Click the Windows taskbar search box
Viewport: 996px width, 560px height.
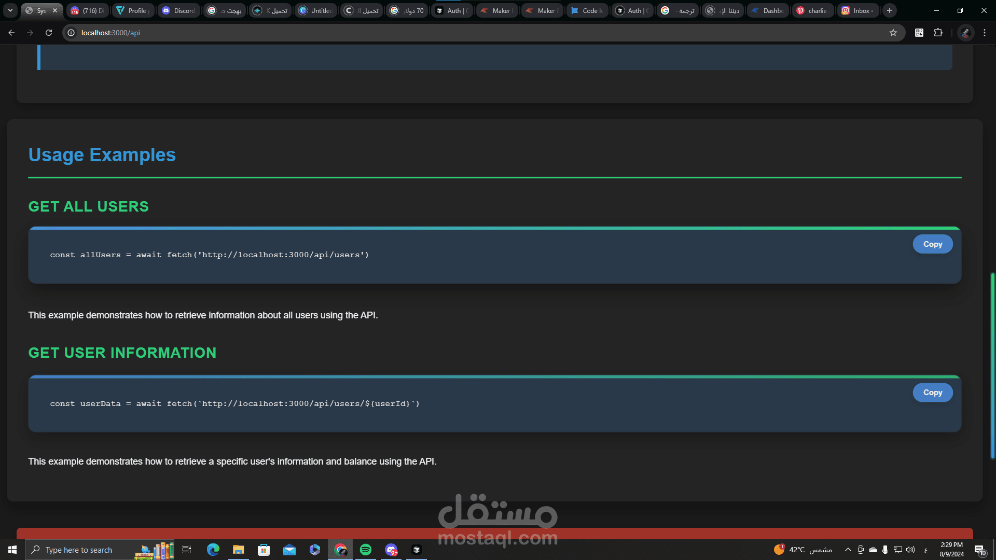coord(78,550)
